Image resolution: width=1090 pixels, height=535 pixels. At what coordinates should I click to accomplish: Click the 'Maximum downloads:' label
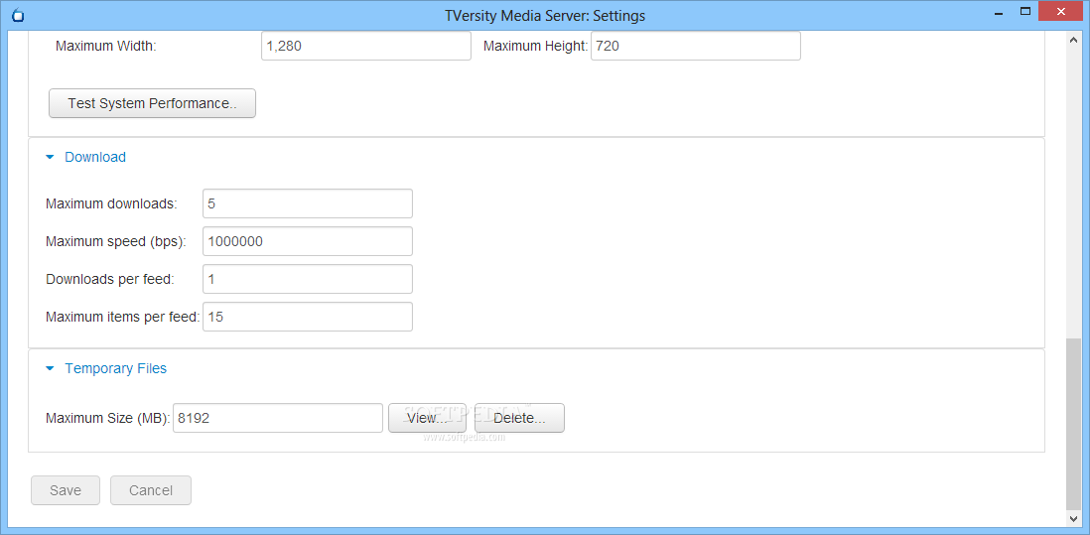(x=111, y=203)
